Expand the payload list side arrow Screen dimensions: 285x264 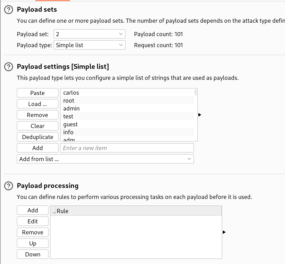tap(200, 115)
